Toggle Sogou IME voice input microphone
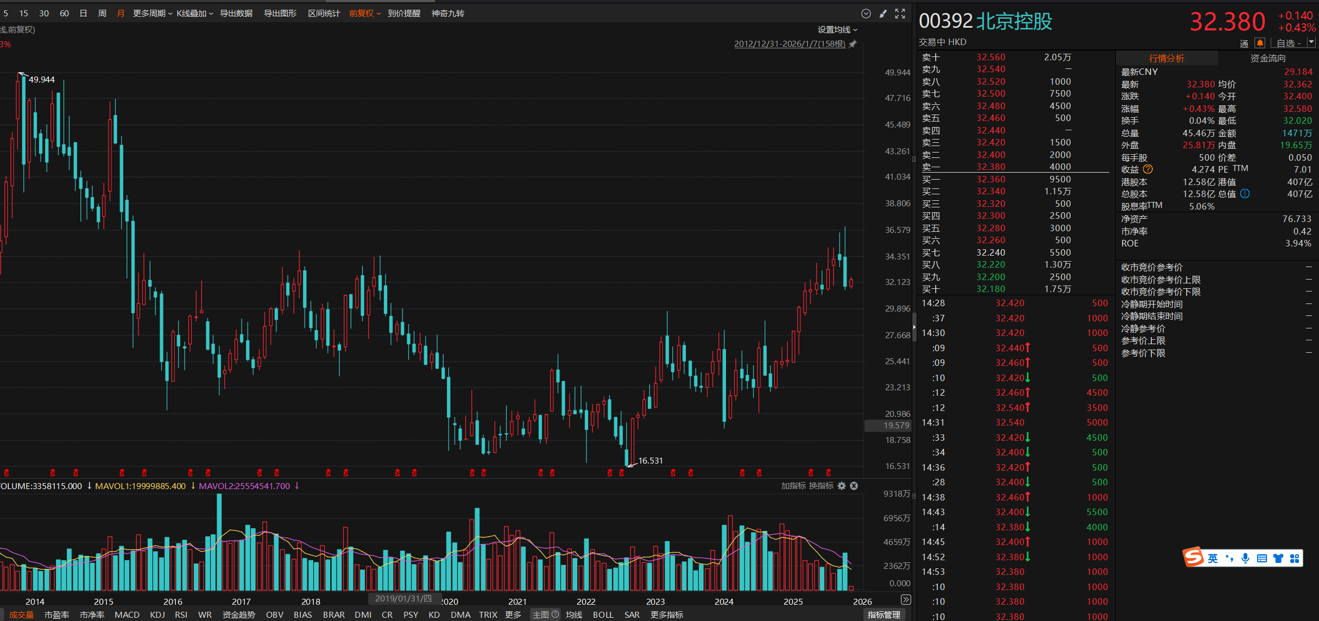This screenshot has height=621, width=1319. pos(1245,558)
